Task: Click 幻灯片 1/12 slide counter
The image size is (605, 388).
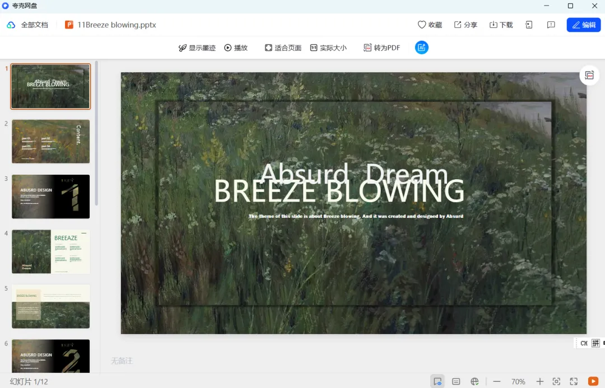Action: coord(29,381)
